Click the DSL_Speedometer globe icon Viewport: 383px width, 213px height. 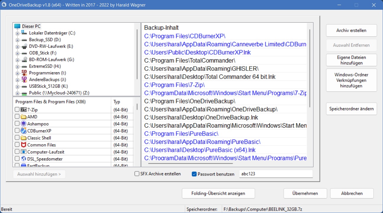coord(23,159)
